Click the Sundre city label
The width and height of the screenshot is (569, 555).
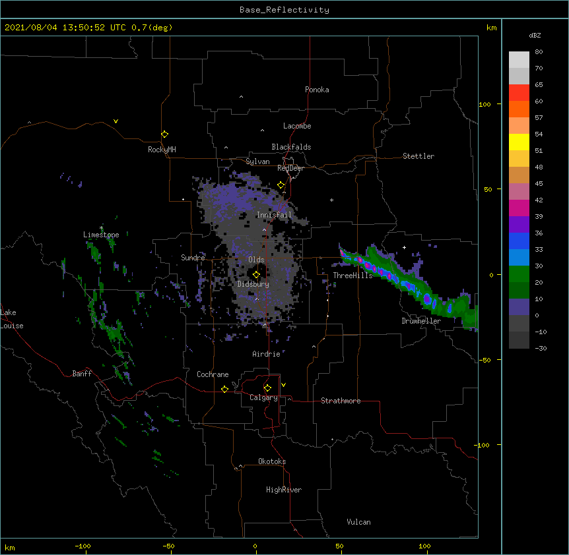click(x=193, y=258)
